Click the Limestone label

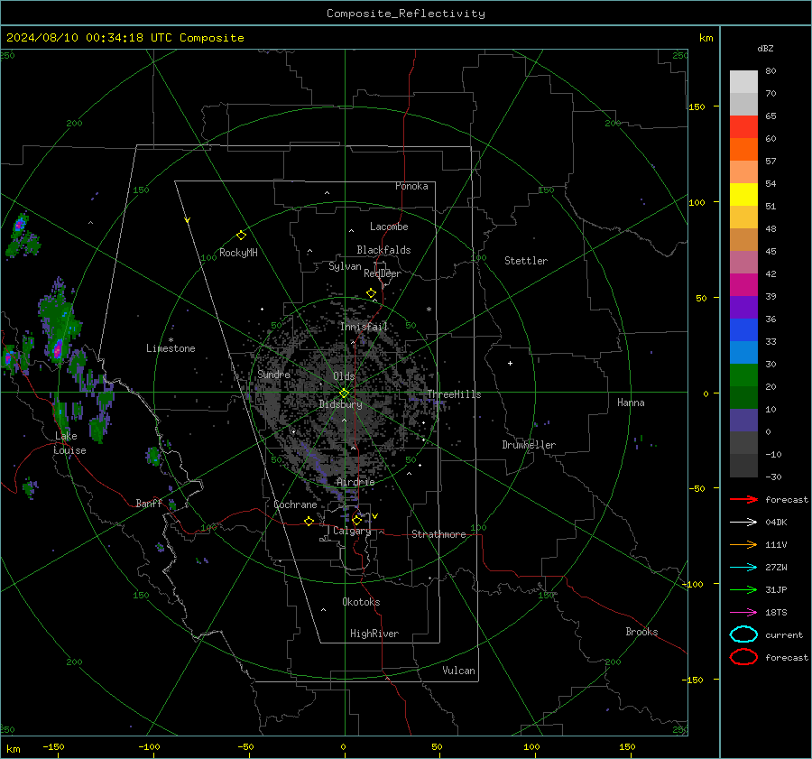(x=171, y=348)
